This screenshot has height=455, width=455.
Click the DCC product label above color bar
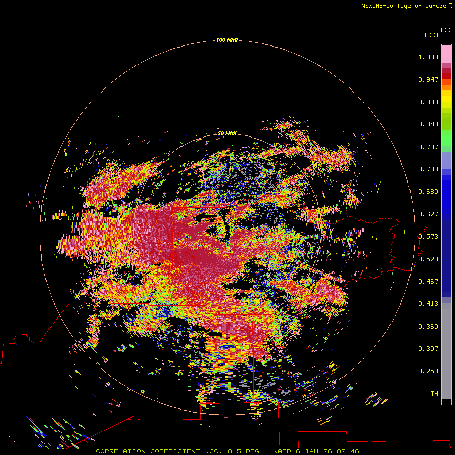click(x=444, y=30)
